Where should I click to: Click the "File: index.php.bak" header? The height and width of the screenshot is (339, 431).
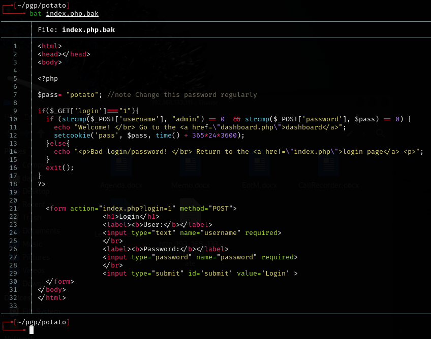tap(76, 30)
